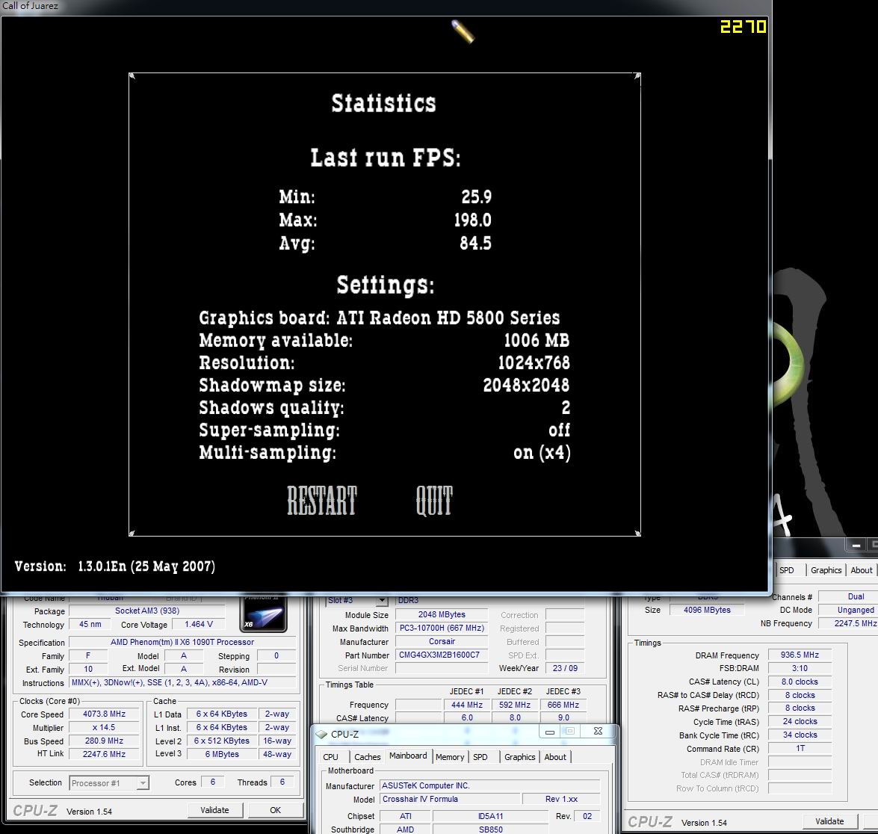Click the 'ASUSTeK Computer INC.' manufacturer field
The height and width of the screenshot is (834, 878).
pyautogui.click(x=490, y=785)
